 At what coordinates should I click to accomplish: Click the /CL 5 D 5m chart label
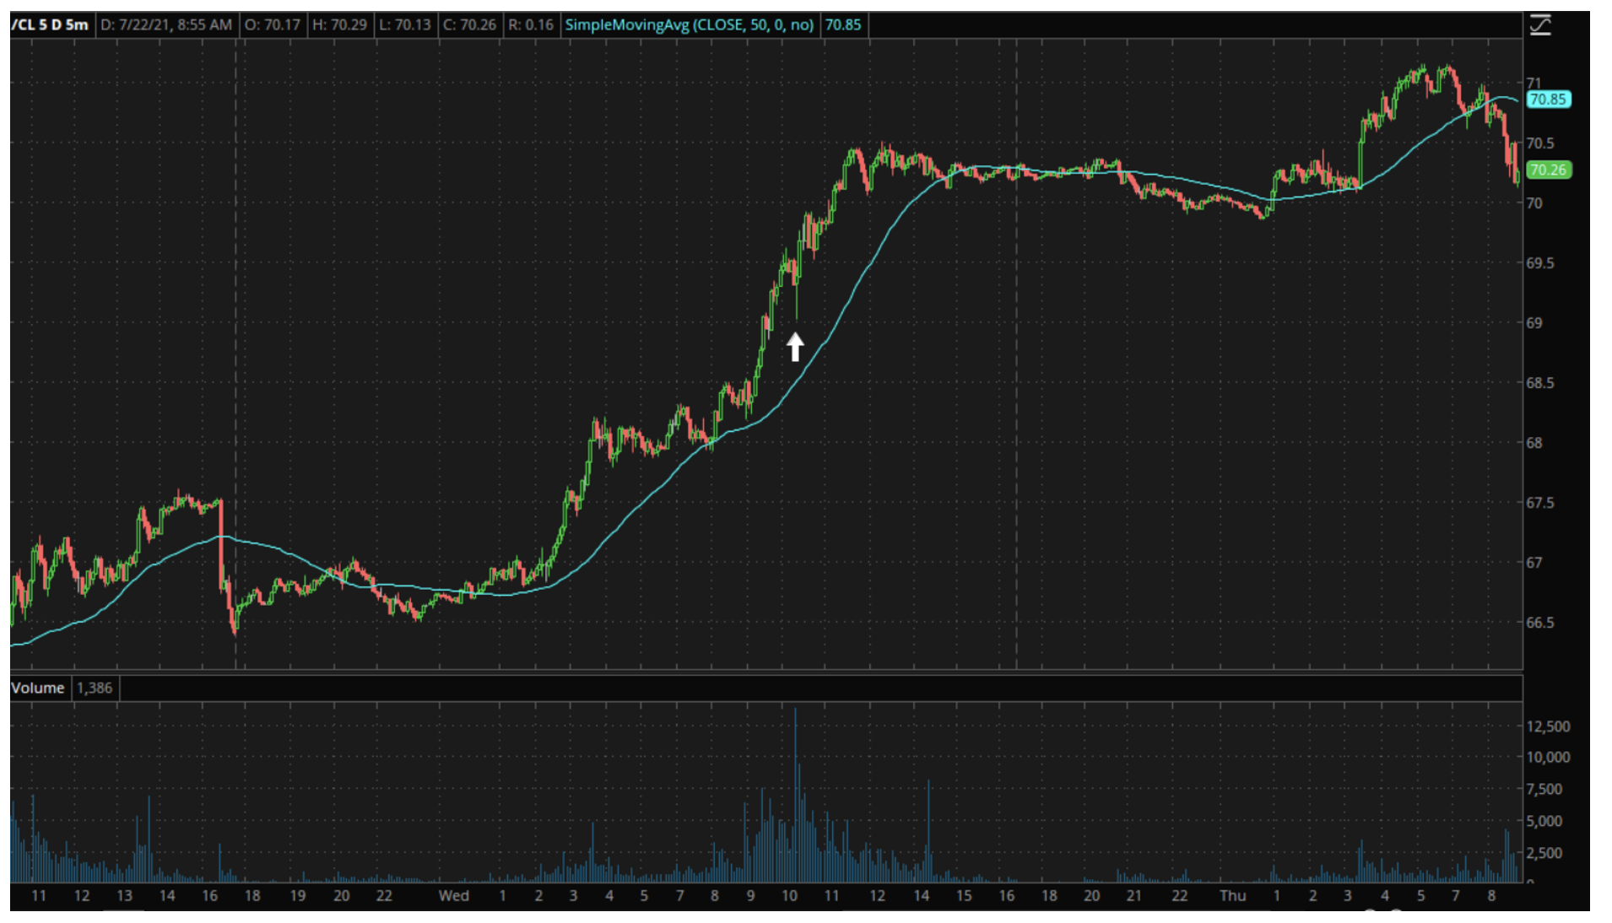point(50,24)
